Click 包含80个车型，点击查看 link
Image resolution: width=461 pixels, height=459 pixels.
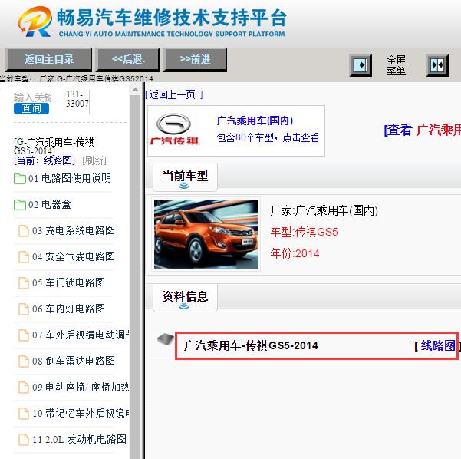click(268, 137)
